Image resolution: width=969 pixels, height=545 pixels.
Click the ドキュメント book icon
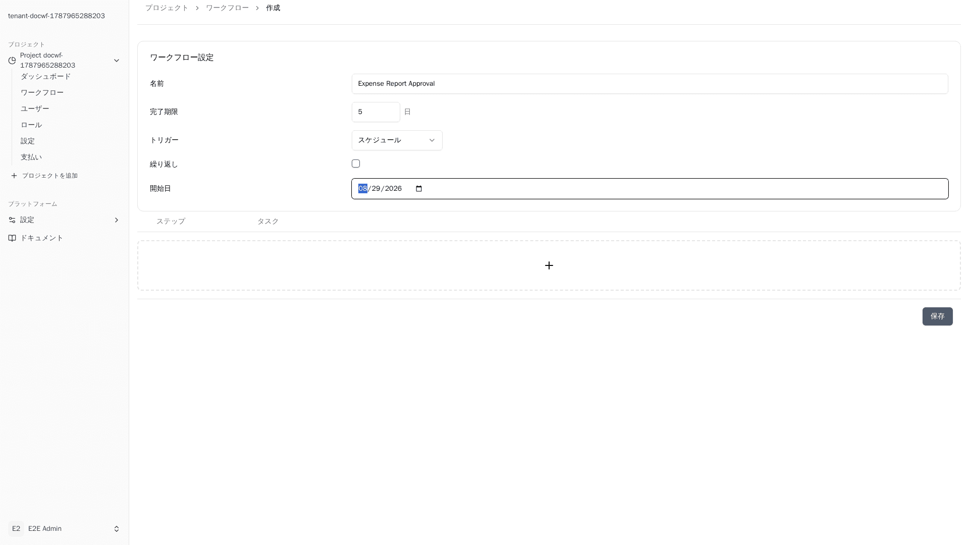pyautogui.click(x=12, y=238)
